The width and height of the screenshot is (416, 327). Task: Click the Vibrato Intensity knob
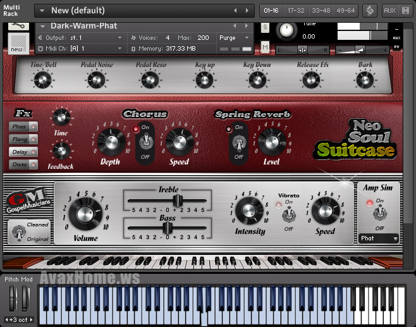pyautogui.click(x=249, y=211)
